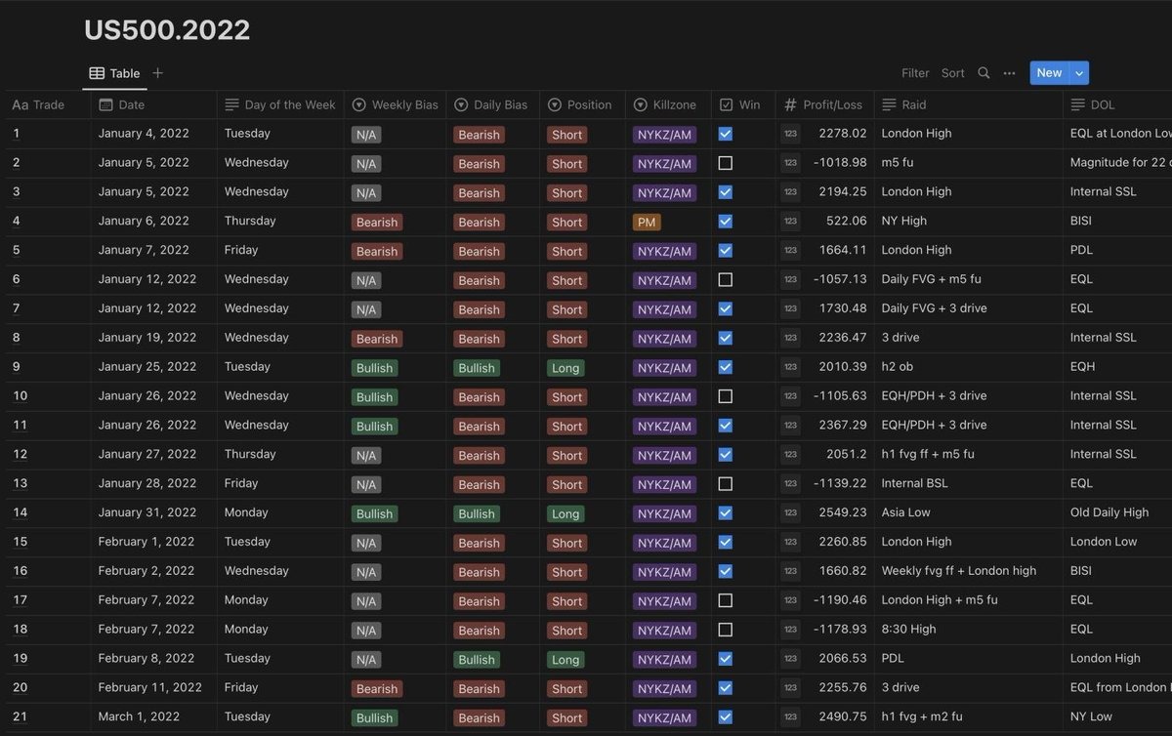The image size is (1172, 736).
Task: Switch to the Table view tab
Action: pos(115,73)
